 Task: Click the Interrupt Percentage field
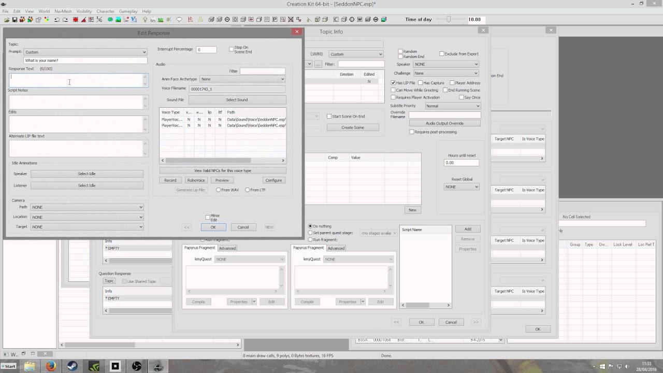[x=206, y=50]
